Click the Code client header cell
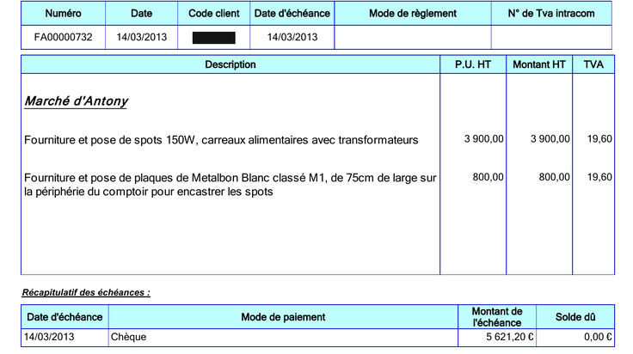 [213, 13]
